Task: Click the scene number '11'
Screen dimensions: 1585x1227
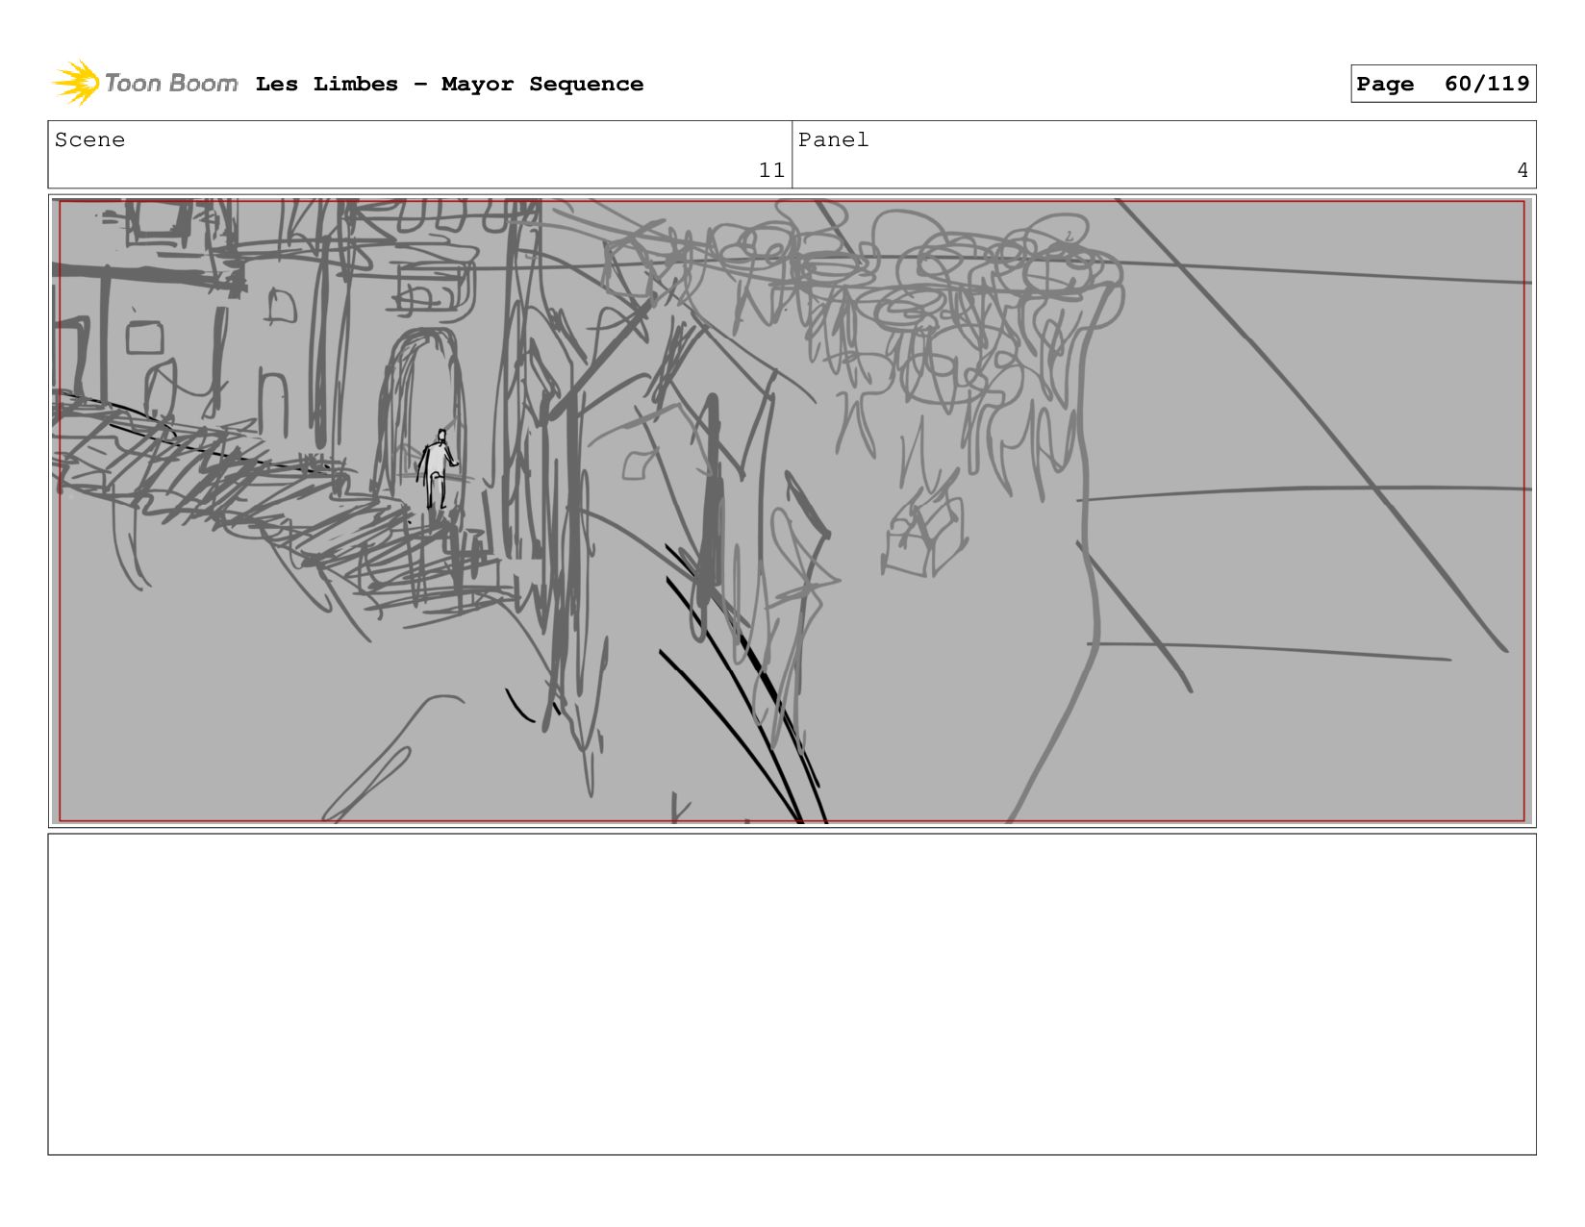Action: click(771, 170)
